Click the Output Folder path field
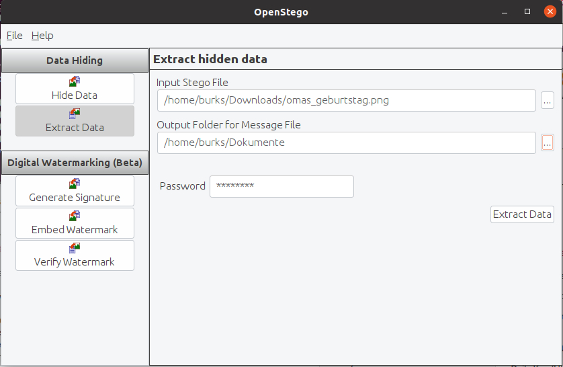563x367 pixels. [x=347, y=142]
